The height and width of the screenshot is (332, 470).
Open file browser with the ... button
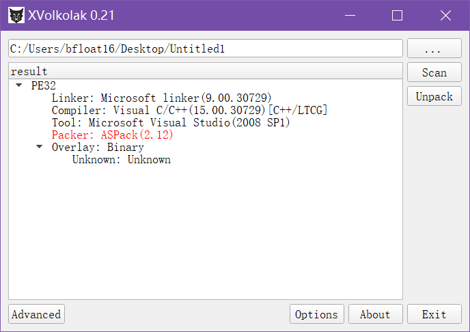(x=434, y=48)
